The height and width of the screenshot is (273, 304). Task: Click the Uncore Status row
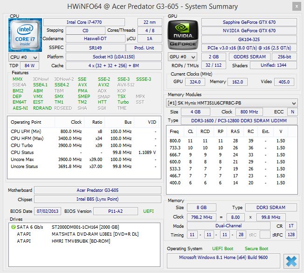(x=84, y=167)
